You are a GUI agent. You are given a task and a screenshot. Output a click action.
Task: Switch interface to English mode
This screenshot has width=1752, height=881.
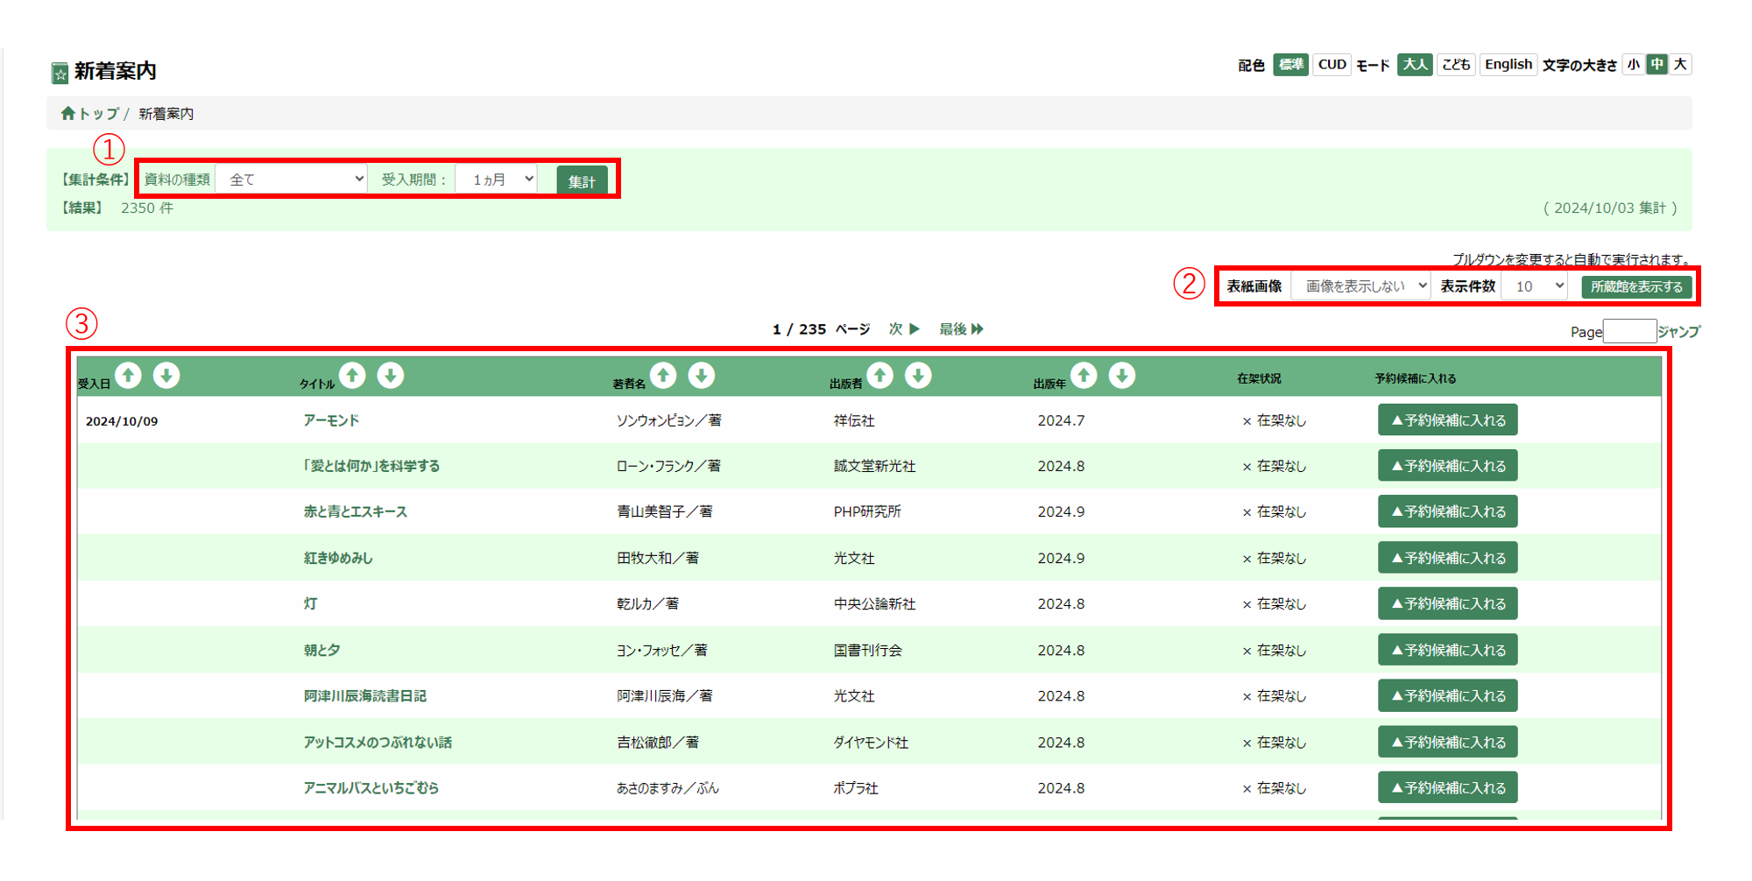(x=1508, y=64)
